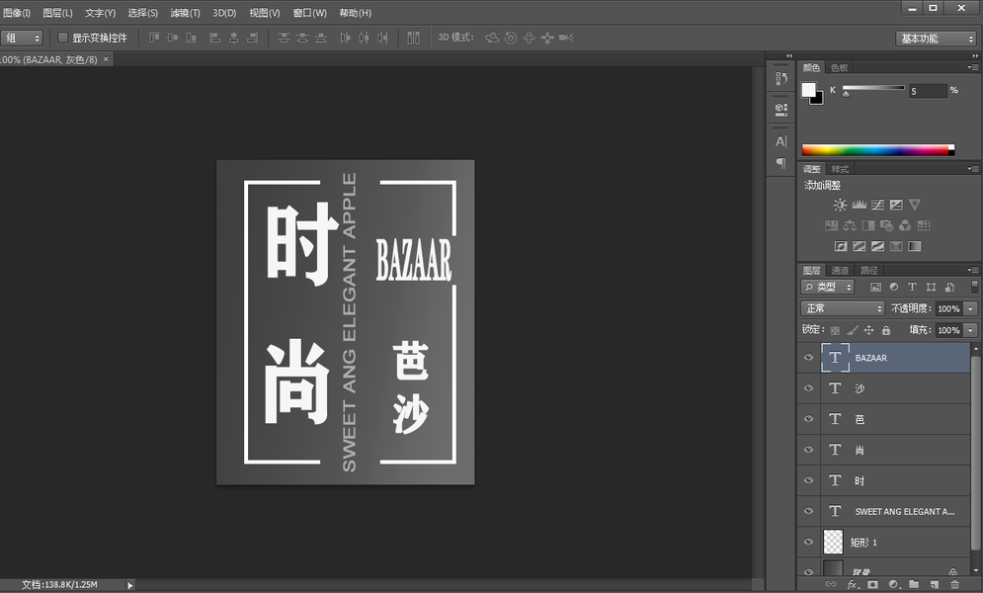Add a Photo Filter adjustment
The image size is (983, 593).
(x=886, y=225)
